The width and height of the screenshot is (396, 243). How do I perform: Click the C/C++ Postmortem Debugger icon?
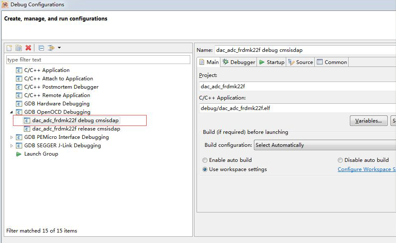pyautogui.click(x=18, y=87)
